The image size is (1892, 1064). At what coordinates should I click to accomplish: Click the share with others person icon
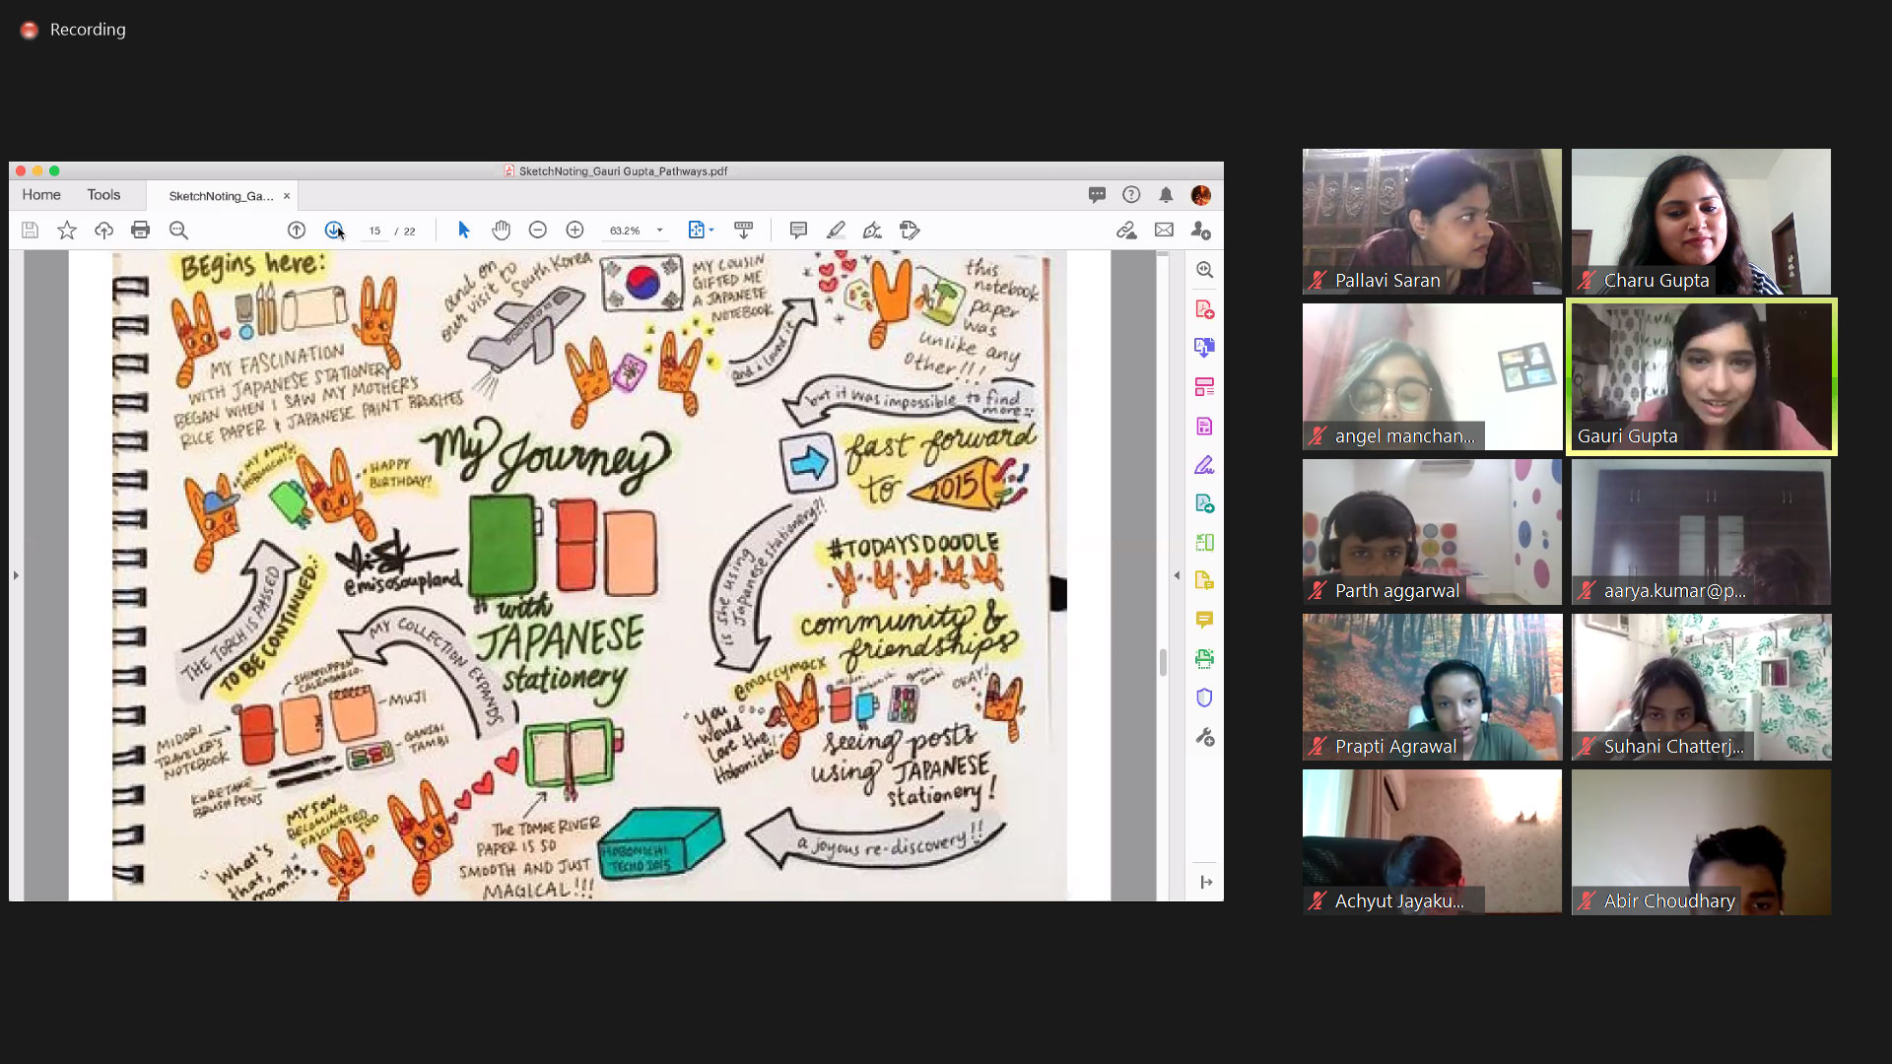click(1200, 231)
